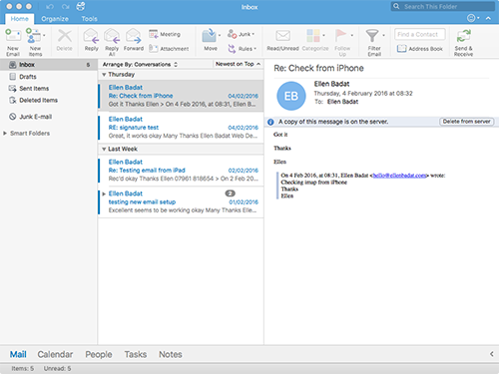499x374 pixels.
Task: Collapse the Last Week group
Action: [x=104, y=149]
